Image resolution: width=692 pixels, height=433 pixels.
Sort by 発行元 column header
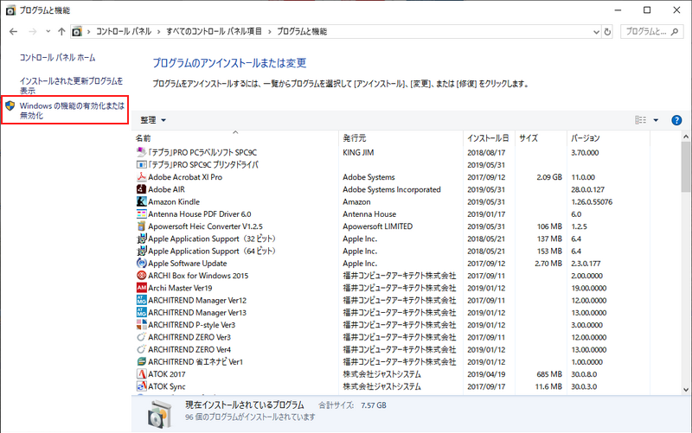(400, 138)
